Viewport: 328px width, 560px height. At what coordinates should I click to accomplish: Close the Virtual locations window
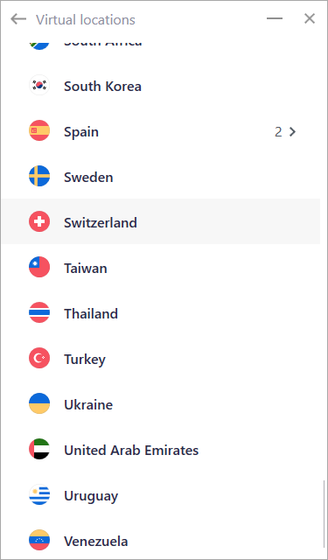pyautogui.click(x=310, y=18)
